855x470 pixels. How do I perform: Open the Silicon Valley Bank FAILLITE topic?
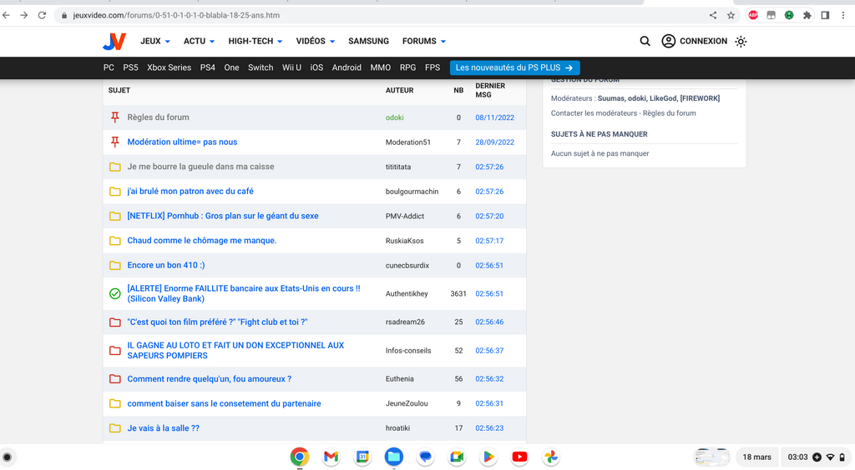243,289
